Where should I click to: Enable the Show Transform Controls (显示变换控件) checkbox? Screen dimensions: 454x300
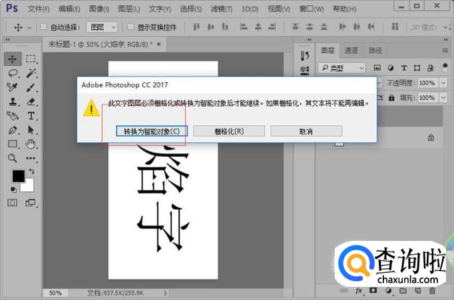click(130, 27)
